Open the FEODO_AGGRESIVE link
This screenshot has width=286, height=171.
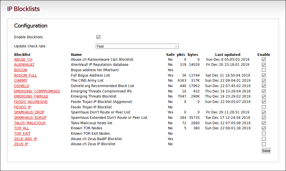pyautogui.click(x=31, y=102)
